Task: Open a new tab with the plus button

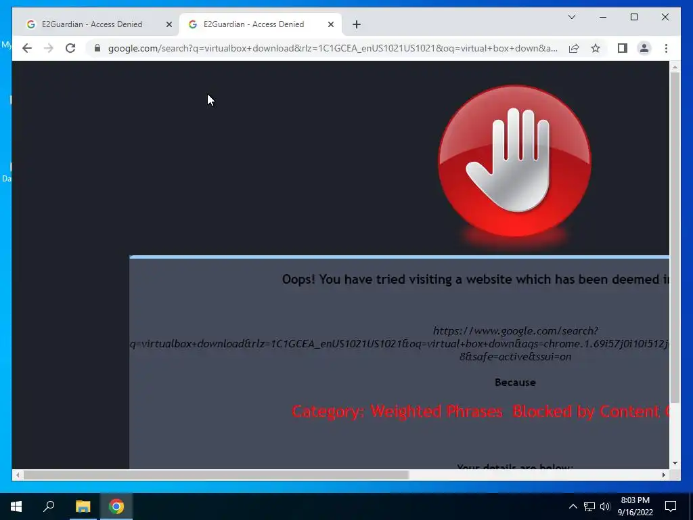Action: pos(357,25)
